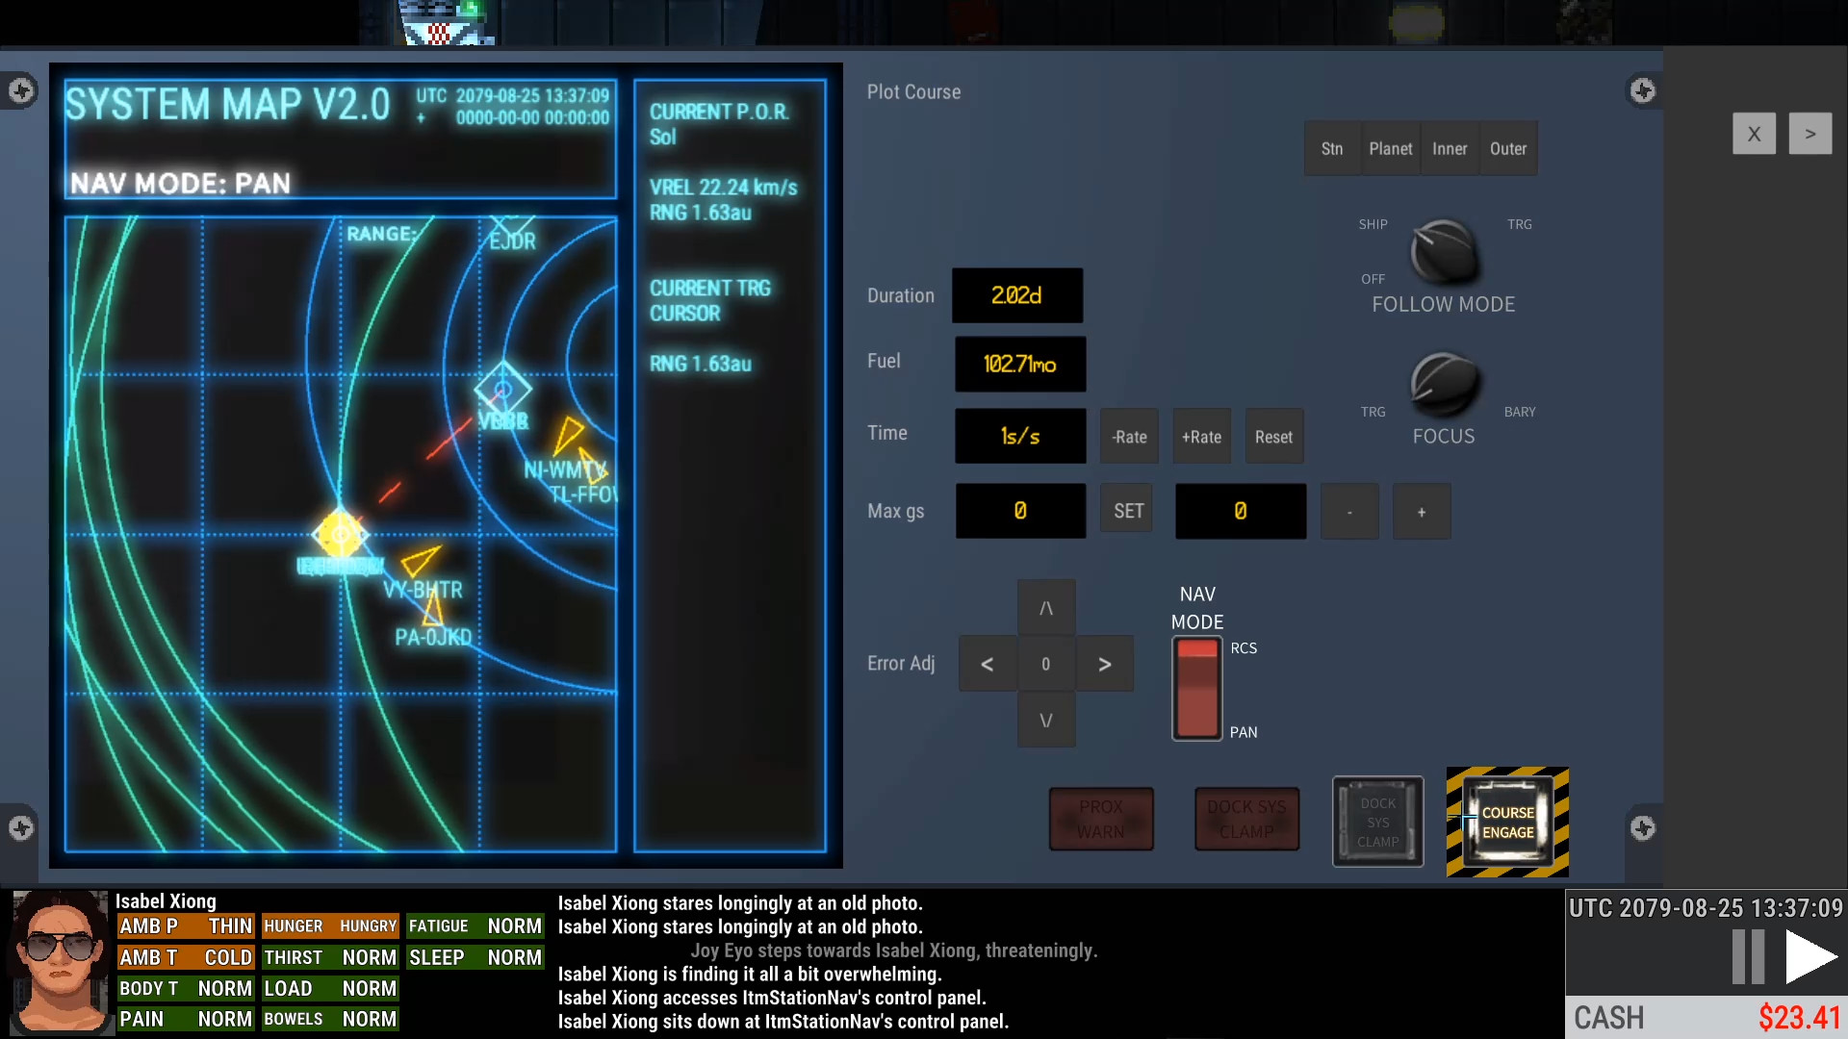Turn the FOCUS knob

tap(1443, 384)
